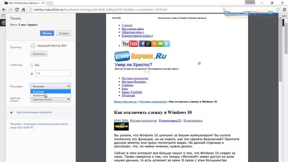Bookmark page with the star icon

click(x=278, y=9)
